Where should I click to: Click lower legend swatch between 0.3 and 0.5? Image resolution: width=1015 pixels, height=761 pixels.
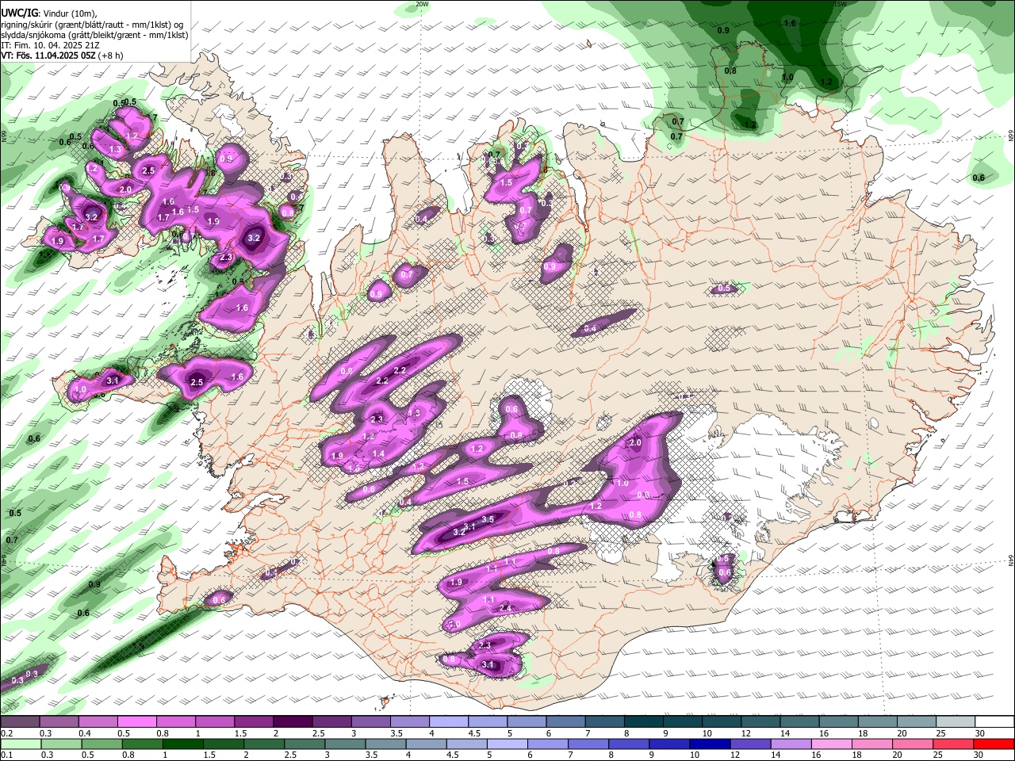tap(60, 744)
